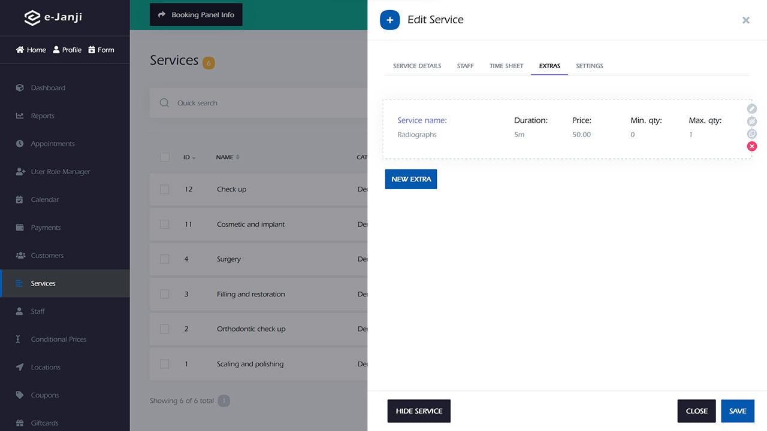Open the Dashboard icon in sidebar

[x=20, y=88]
